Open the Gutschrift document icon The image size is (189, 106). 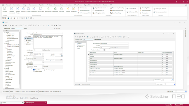click(x=61, y=10)
